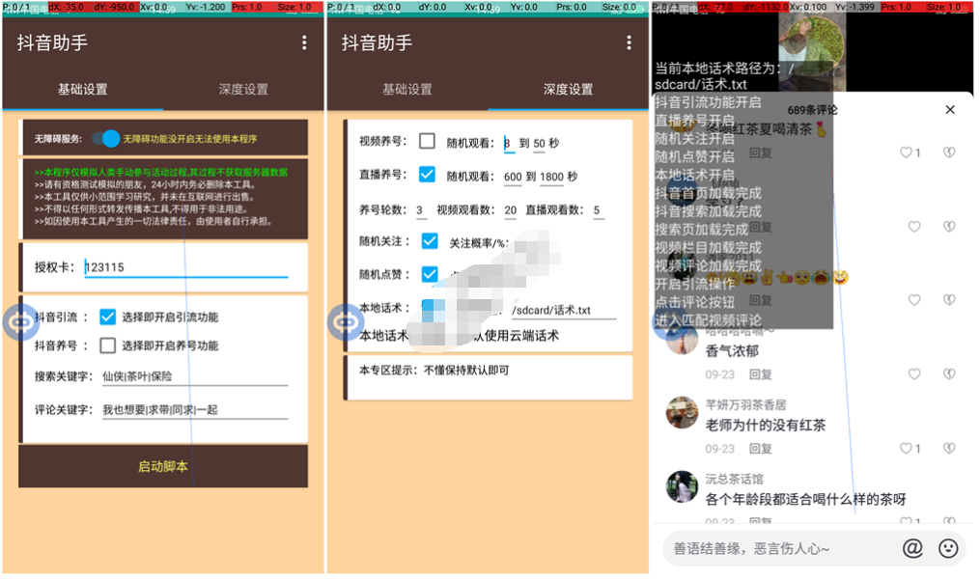Image resolution: width=980 pixels, height=580 pixels.
Task: Edit the 授权卡 input field
Action: (x=186, y=267)
